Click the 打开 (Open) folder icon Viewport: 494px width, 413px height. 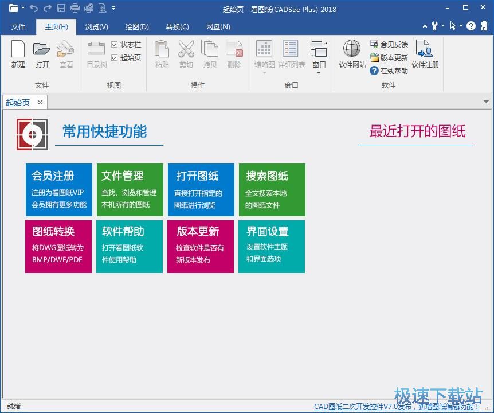point(42,50)
